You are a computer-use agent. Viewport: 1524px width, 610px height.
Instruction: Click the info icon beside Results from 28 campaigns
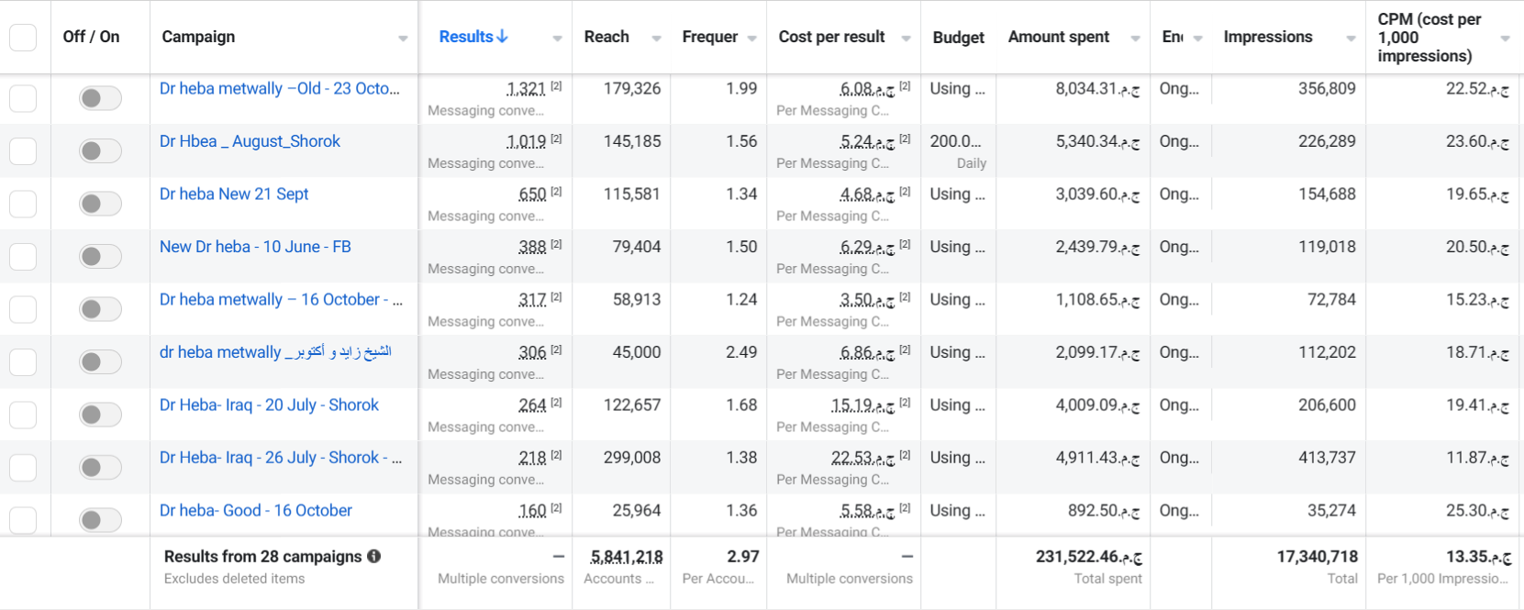point(374,556)
